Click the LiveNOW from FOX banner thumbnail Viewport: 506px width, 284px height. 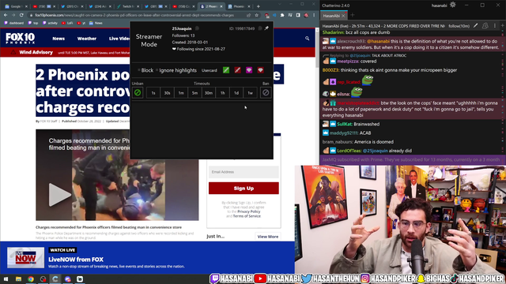[x=25, y=258]
